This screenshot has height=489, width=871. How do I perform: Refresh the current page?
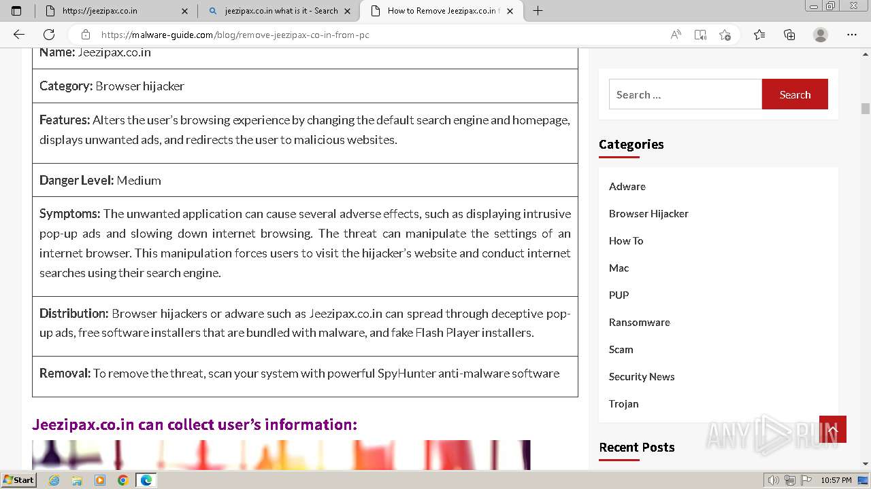point(49,35)
